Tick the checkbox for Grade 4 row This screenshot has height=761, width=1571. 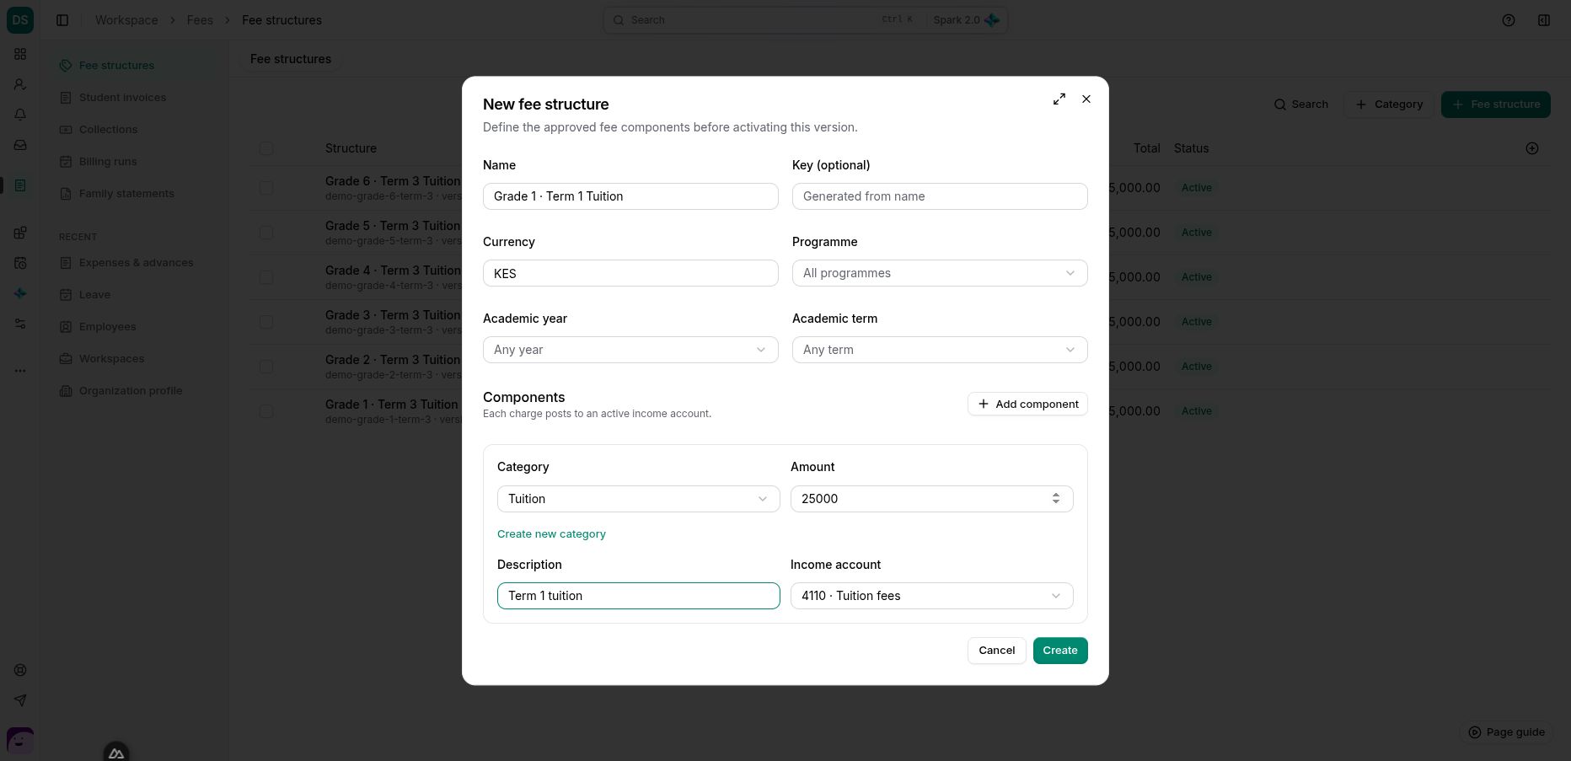coord(266,277)
